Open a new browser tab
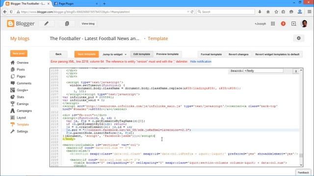The width and height of the screenshot is (314, 176). click(x=105, y=3)
